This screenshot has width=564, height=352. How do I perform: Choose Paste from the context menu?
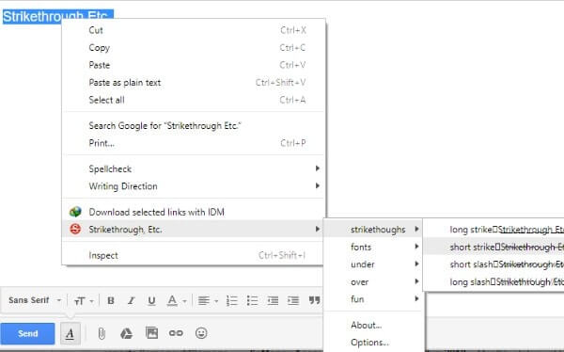point(194,65)
